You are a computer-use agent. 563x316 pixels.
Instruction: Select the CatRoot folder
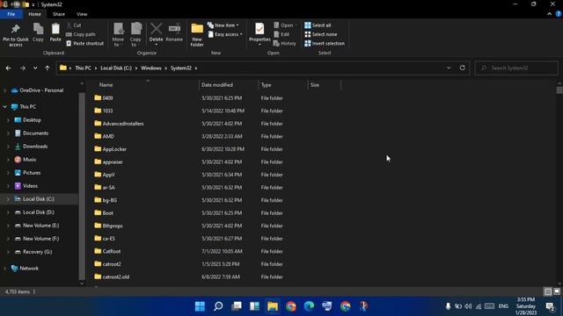tap(112, 251)
